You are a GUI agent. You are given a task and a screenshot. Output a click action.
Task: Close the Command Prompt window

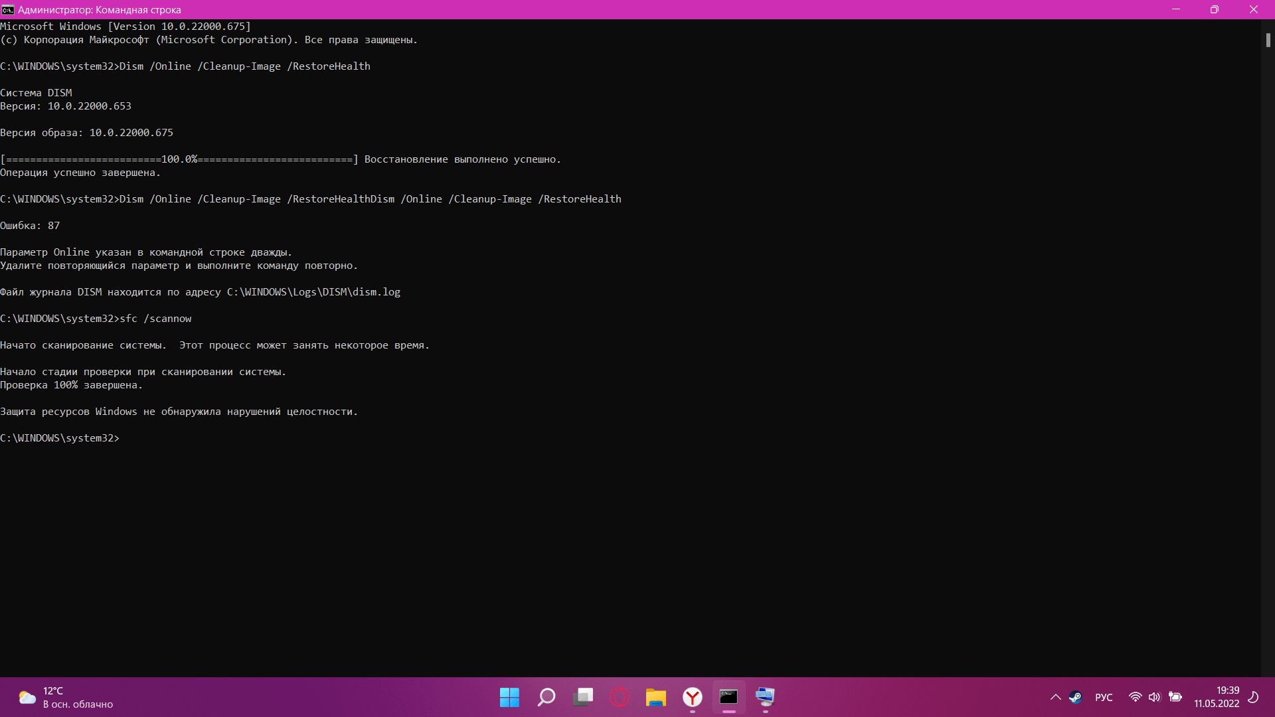coord(1254,9)
